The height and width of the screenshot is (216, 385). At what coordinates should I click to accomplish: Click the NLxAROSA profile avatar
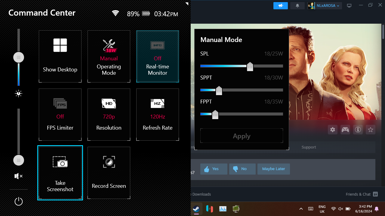click(x=311, y=6)
